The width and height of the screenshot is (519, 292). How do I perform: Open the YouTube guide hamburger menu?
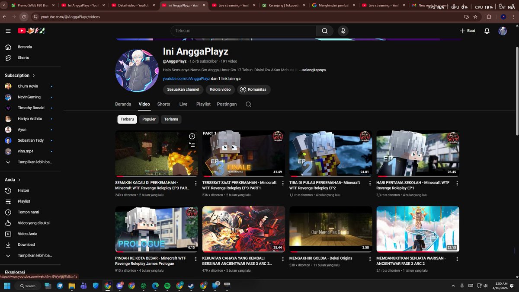tap(8, 31)
